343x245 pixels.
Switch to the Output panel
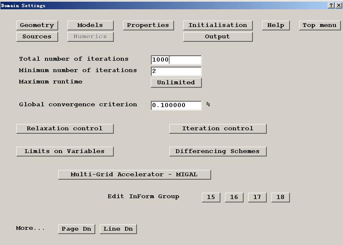pyautogui.click(x=217, y=37)
